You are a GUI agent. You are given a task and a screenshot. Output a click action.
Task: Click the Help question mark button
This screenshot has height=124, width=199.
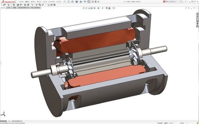185,2
